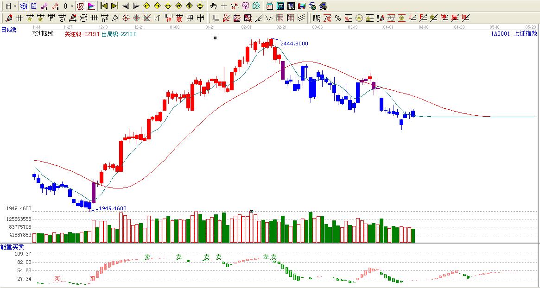
Task: Select the hand pan tool
Action: 213,6
